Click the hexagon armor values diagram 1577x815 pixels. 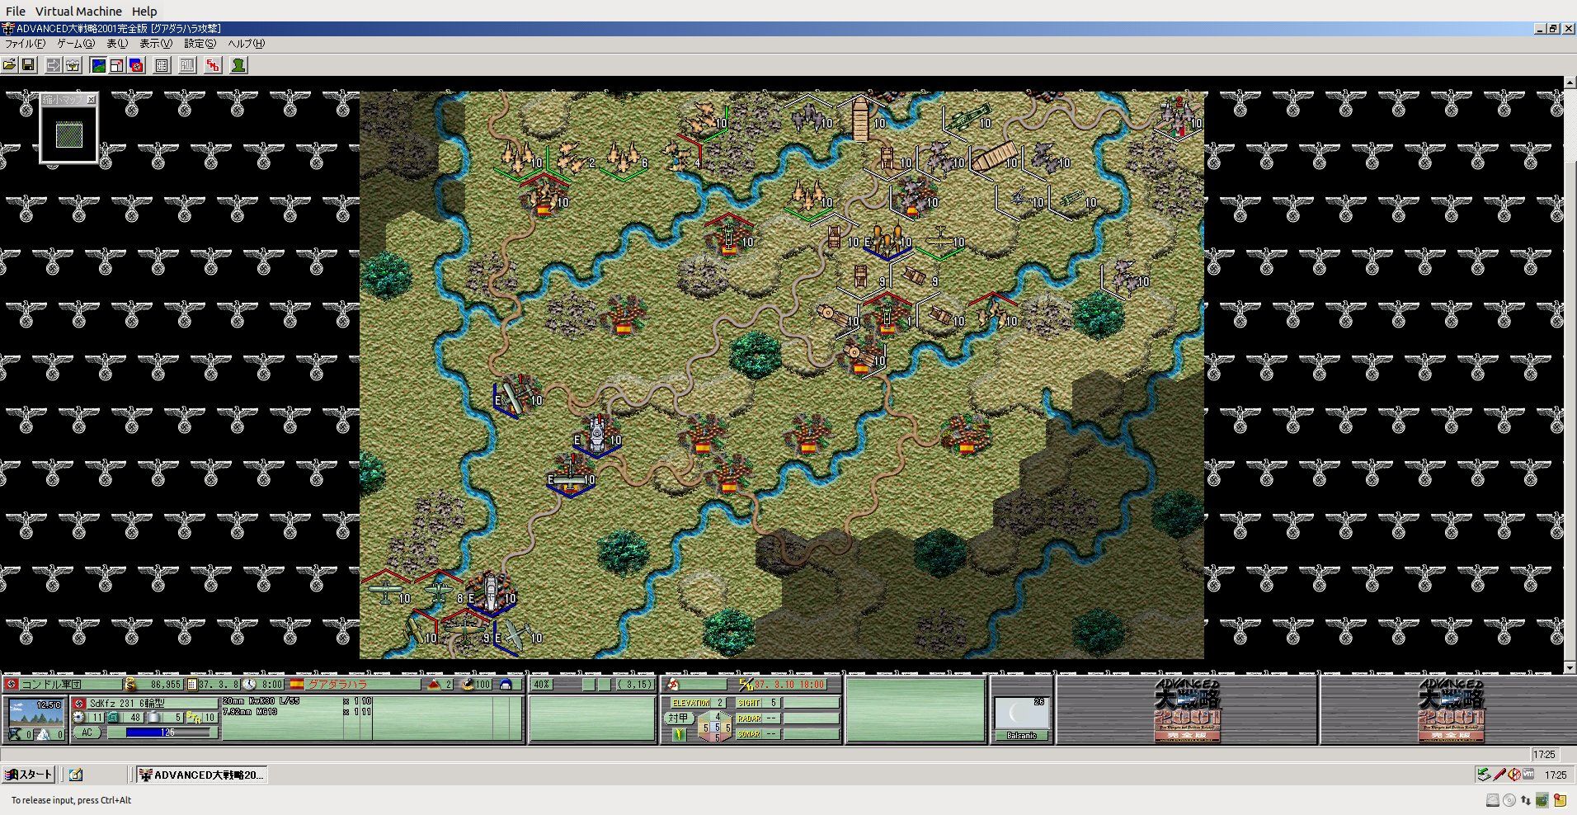pos(716,726)
